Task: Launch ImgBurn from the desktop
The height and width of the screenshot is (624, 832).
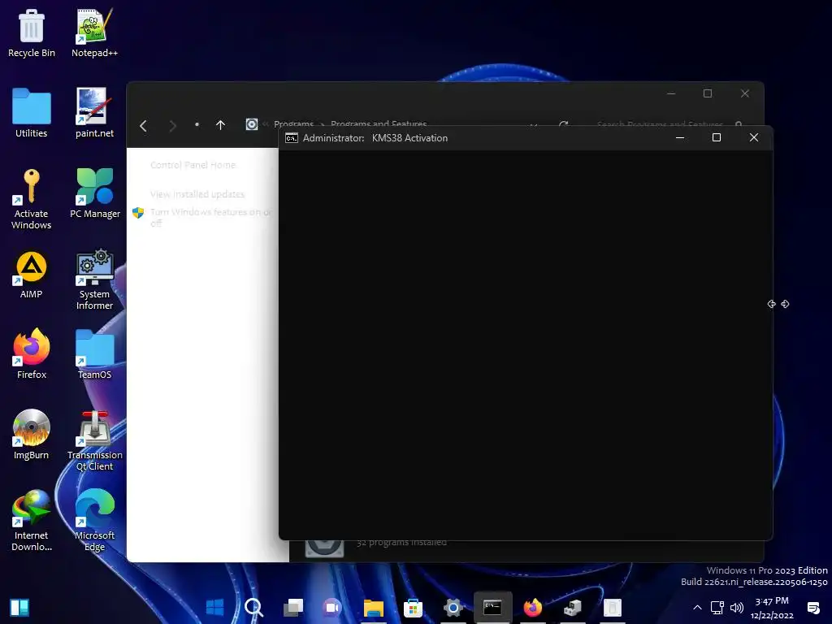Action: (x=32, y=435)
